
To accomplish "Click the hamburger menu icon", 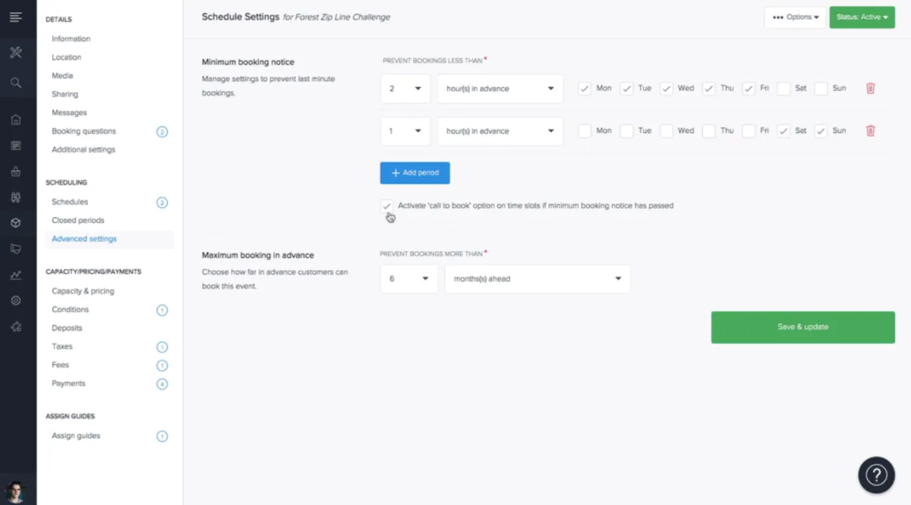I will click(16, 17).
